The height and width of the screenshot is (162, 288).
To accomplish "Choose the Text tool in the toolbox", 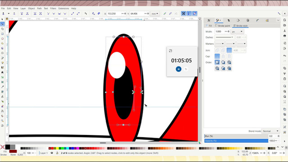I will (x=2, y=72).
